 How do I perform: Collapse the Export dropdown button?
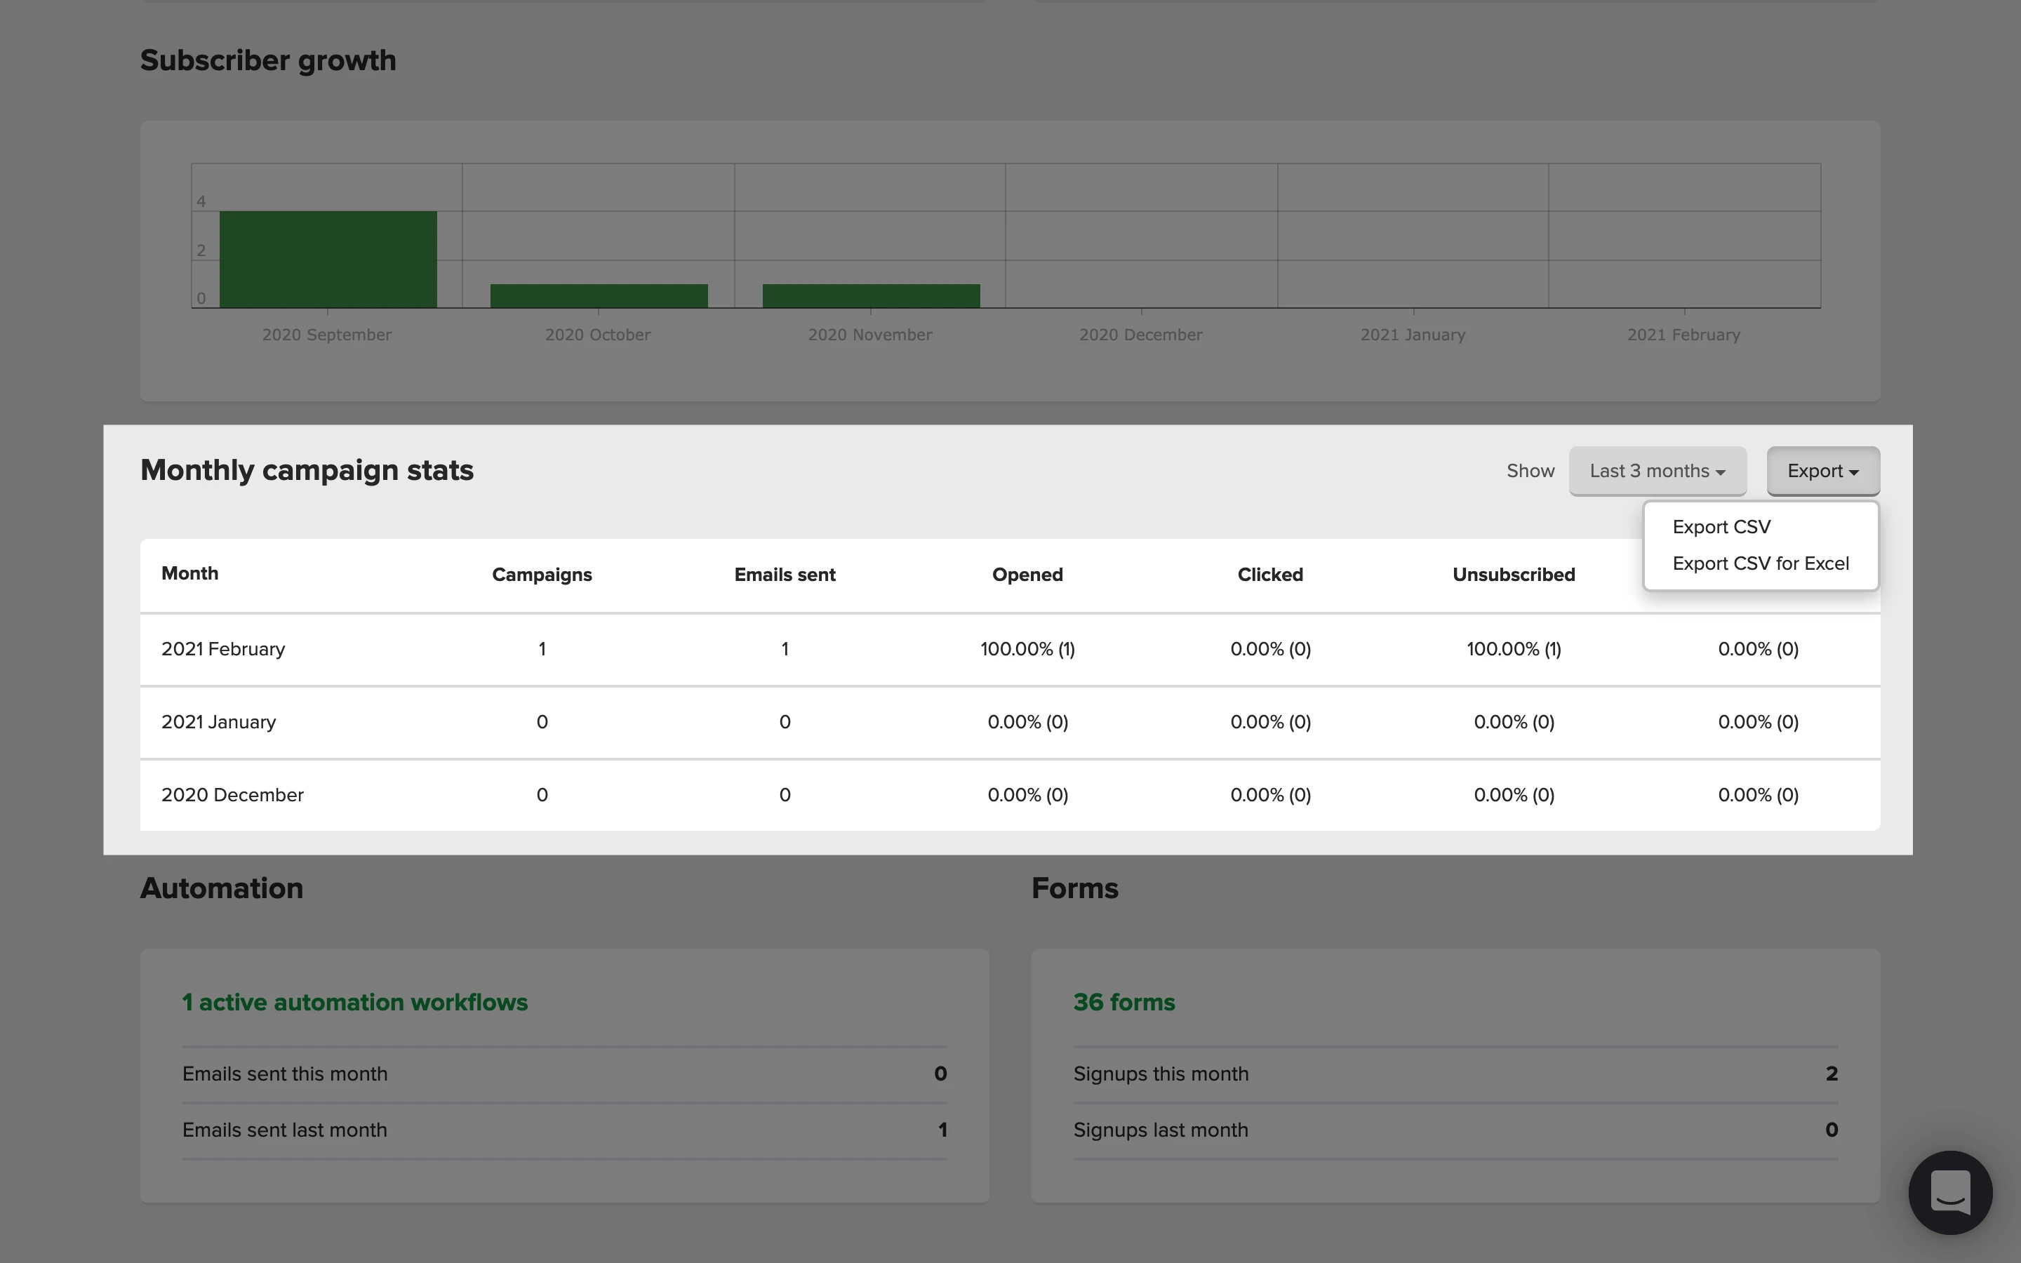click(x=1822, y=471)
